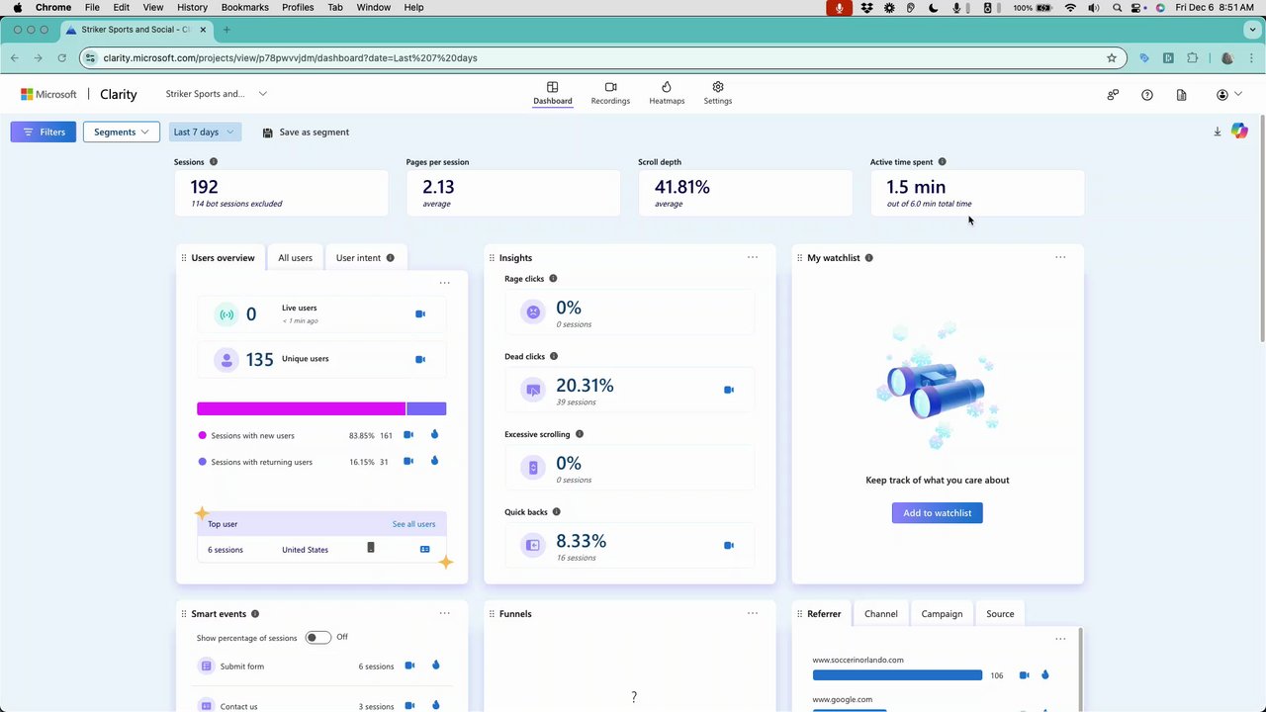Switch to the User intent tab
Screen dimensions: 1266x712
point(365,257)
